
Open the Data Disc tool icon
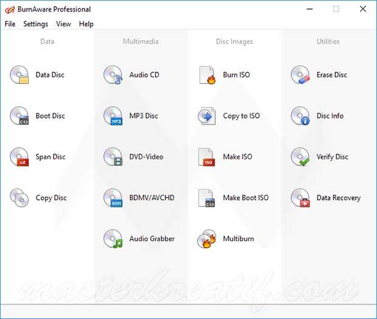pyautogui.click(x=19, y=75)
